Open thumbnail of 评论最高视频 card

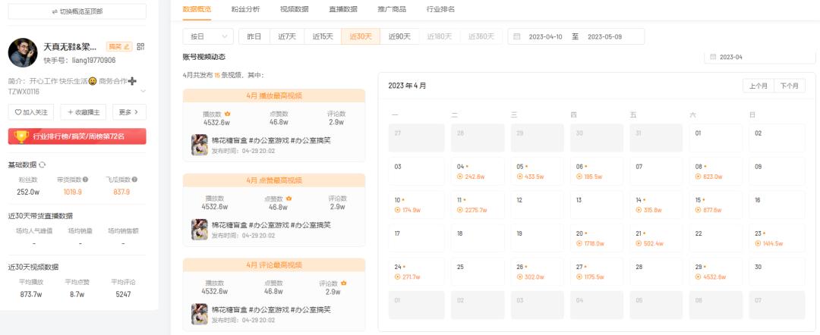tap(199, 314)
